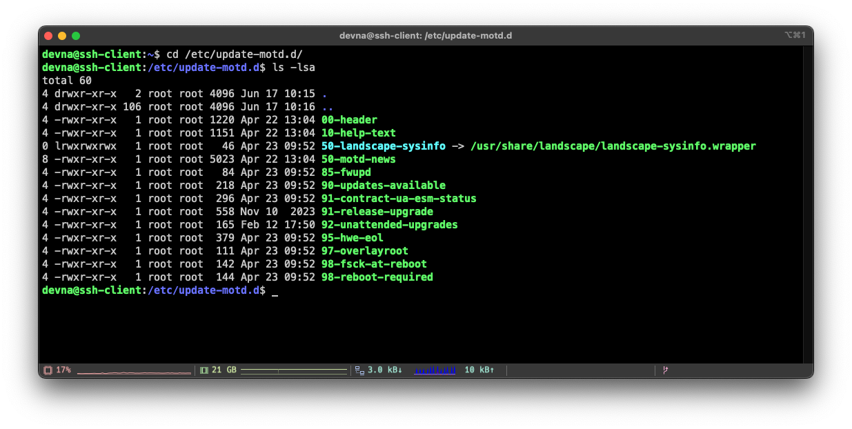Click the 3.0 kB download rate
Image resolution: width=852 pixels, height=429 pixels.
click(x=385, y=370)
